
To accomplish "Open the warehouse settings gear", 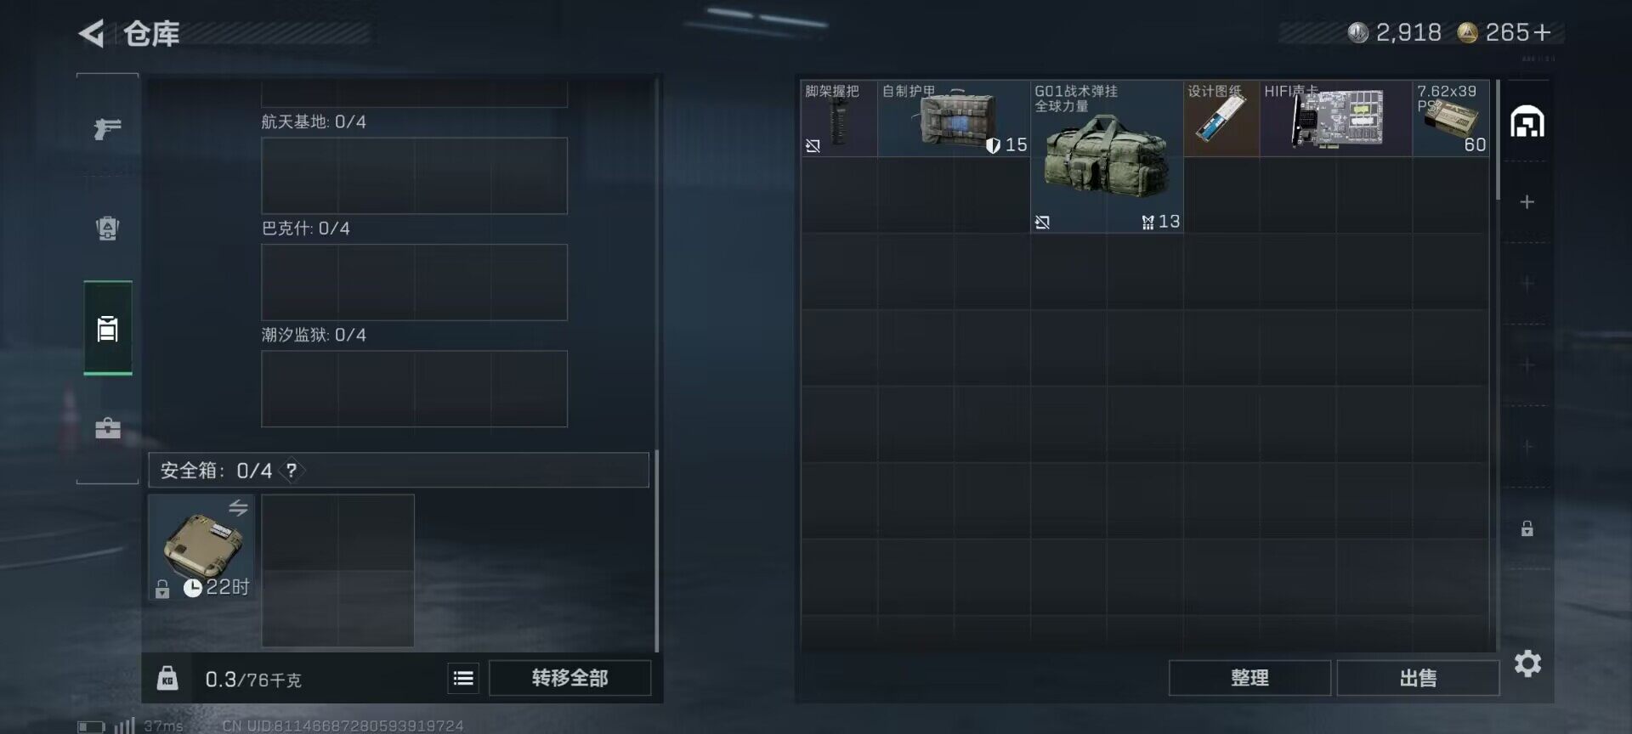I will point(1527,663).
